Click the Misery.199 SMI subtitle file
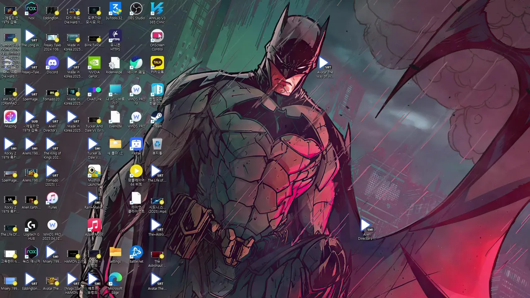 pos(52,255)
